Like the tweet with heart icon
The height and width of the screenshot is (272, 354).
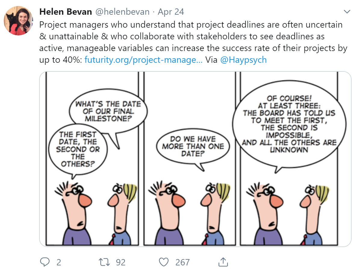click(x=164, y=262)
